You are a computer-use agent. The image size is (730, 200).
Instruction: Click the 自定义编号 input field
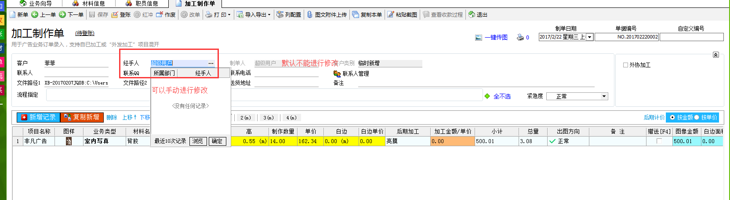click(x=691, y=37)
